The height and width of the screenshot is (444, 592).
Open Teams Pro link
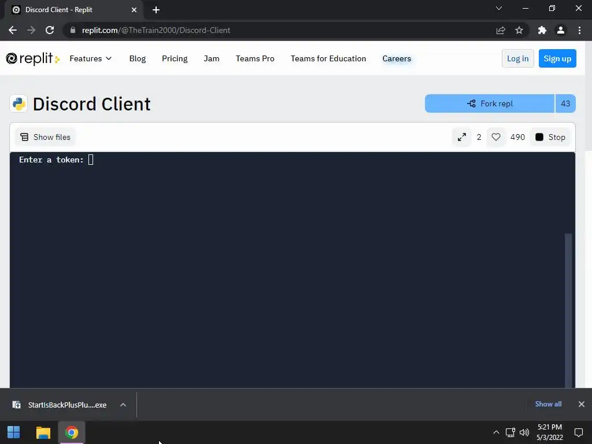(255, 58)
